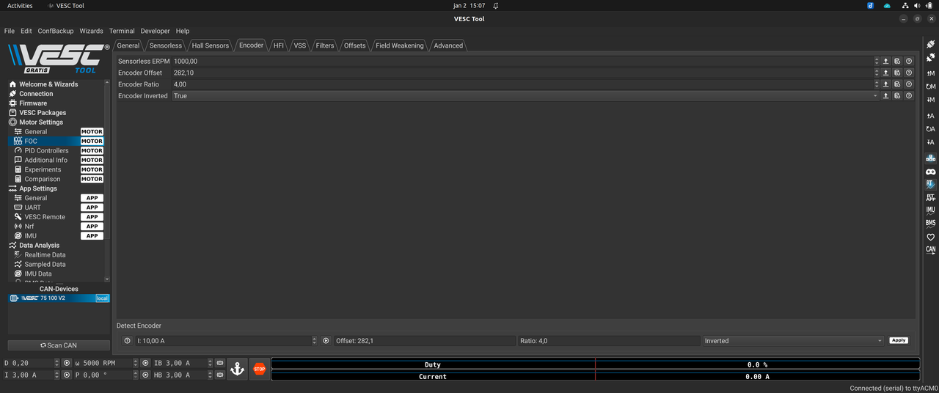939x393 pixels.
Task: Show help for Encoder Offset row
Action: (909, 73)
